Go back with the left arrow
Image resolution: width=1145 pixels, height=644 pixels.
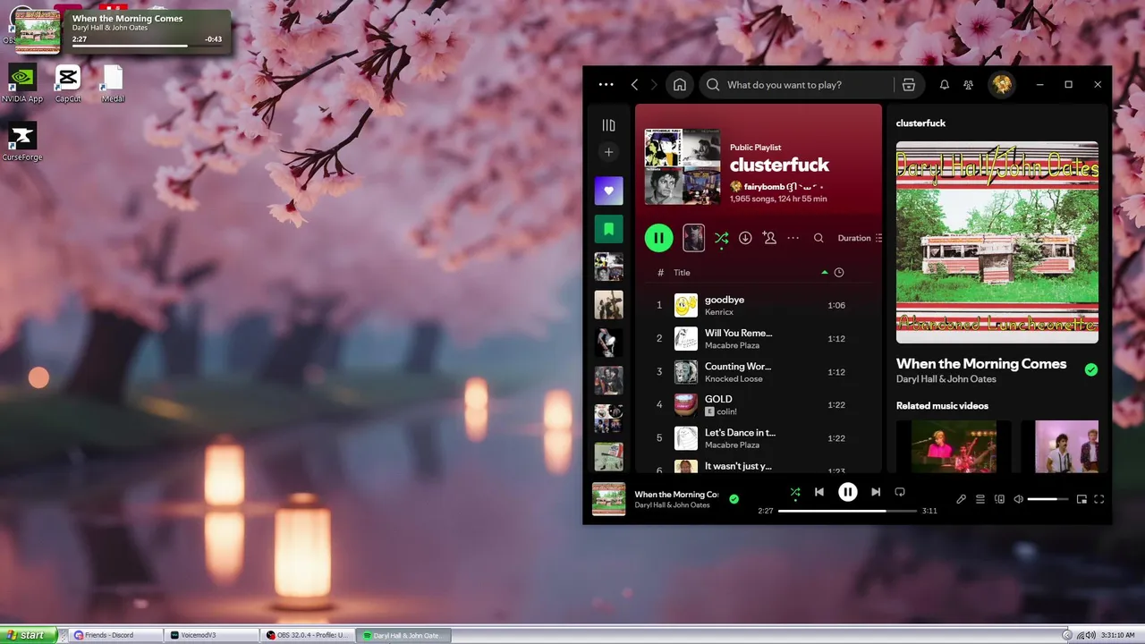tap(634, 85)
